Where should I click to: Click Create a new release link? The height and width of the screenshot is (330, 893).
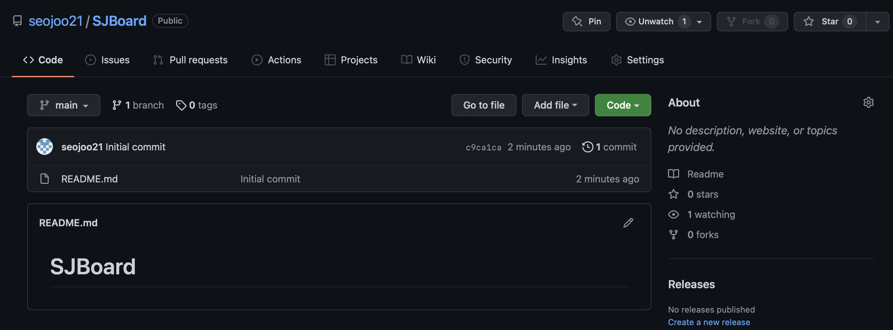pos(709,322)
